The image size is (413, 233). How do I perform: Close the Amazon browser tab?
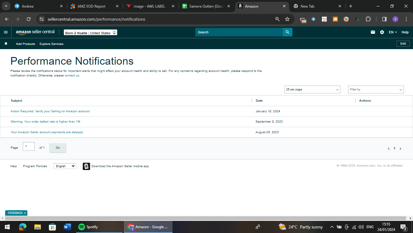click(x=284, y=6)
